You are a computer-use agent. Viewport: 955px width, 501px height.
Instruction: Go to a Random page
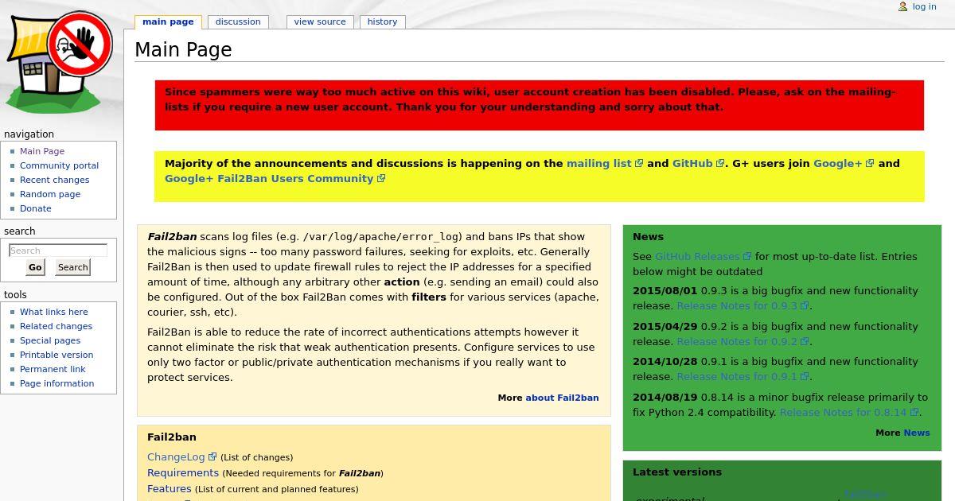click(x=50, y=194)
